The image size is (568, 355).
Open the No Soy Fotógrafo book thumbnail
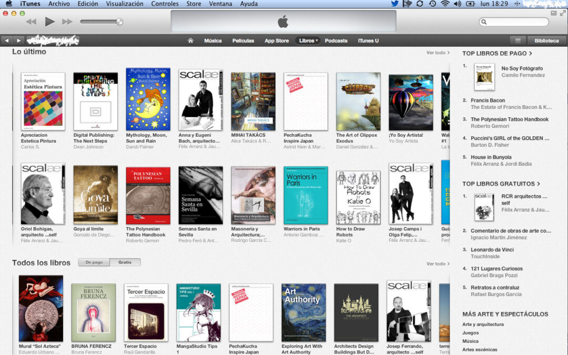[483, 76]
